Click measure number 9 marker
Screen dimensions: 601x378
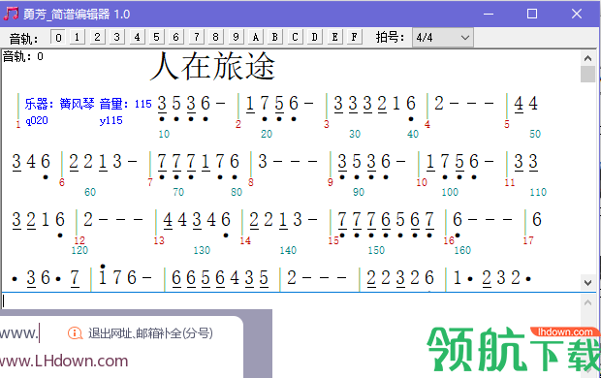tap(331, 182)
